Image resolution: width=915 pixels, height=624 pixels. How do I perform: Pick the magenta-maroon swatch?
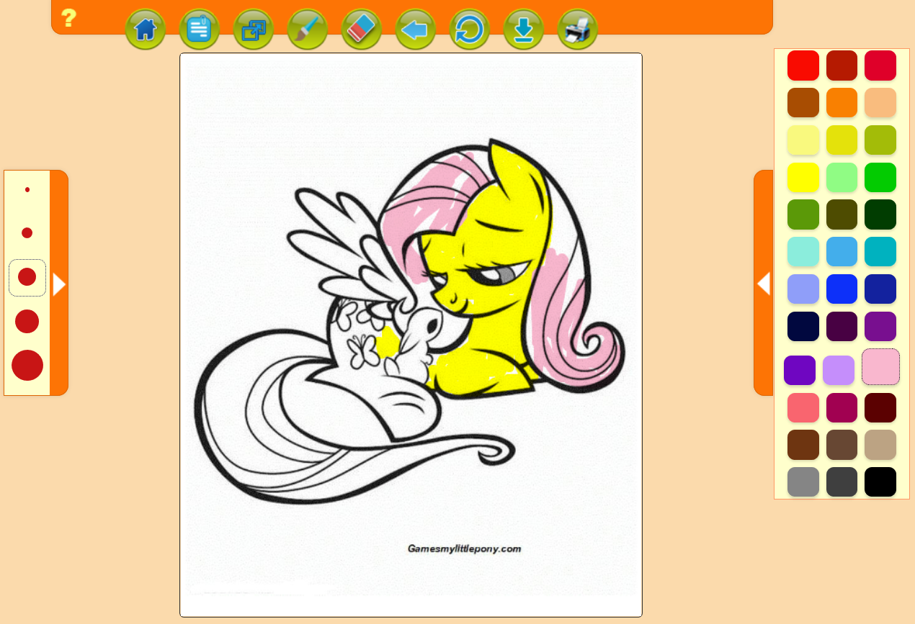tap(842, 408)
